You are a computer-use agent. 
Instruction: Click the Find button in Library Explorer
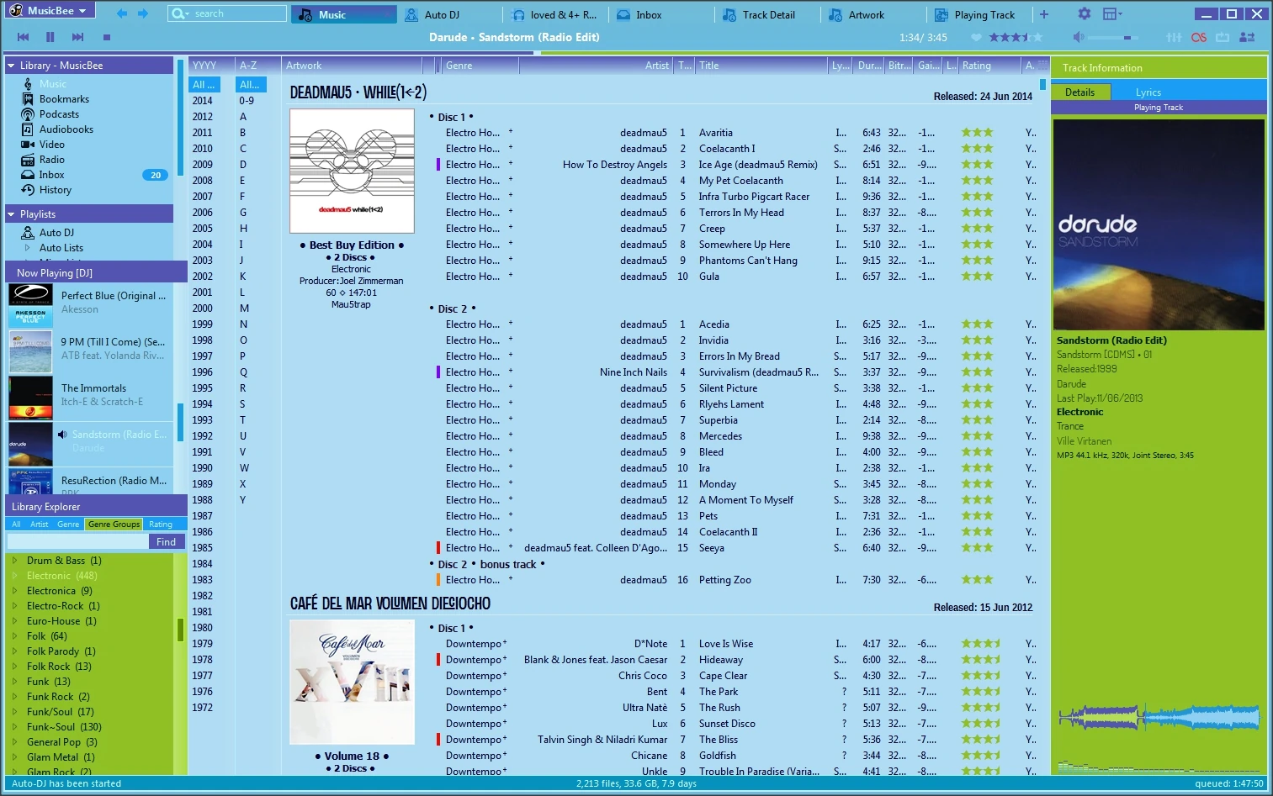coord(167,542)
